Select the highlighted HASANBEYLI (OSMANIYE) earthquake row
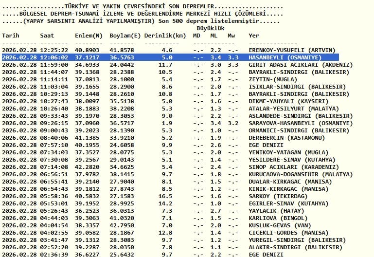374x257 pixels. 170,57
